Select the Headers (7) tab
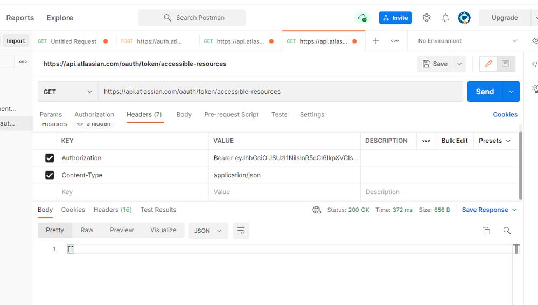The height and width of the screenshot is (305, 538). tap(144, 114)
